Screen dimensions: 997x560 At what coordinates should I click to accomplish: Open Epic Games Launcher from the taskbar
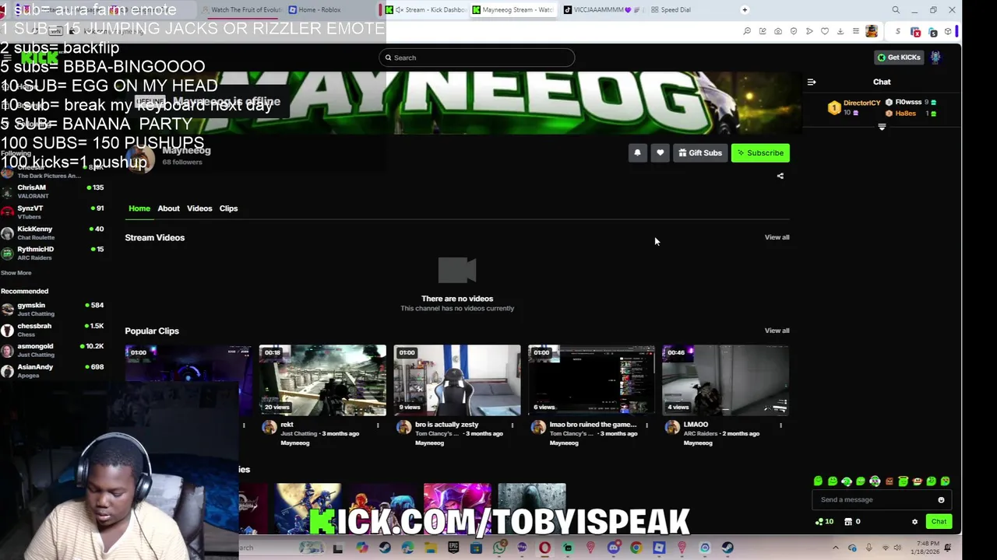453,548
